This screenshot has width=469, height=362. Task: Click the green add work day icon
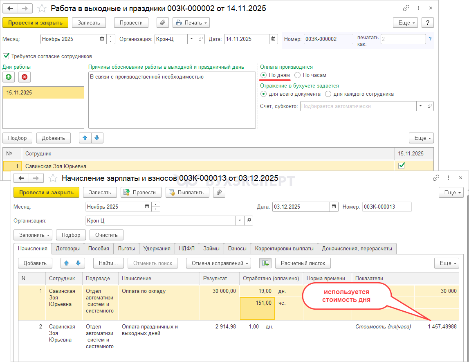[x=9, y=76]
